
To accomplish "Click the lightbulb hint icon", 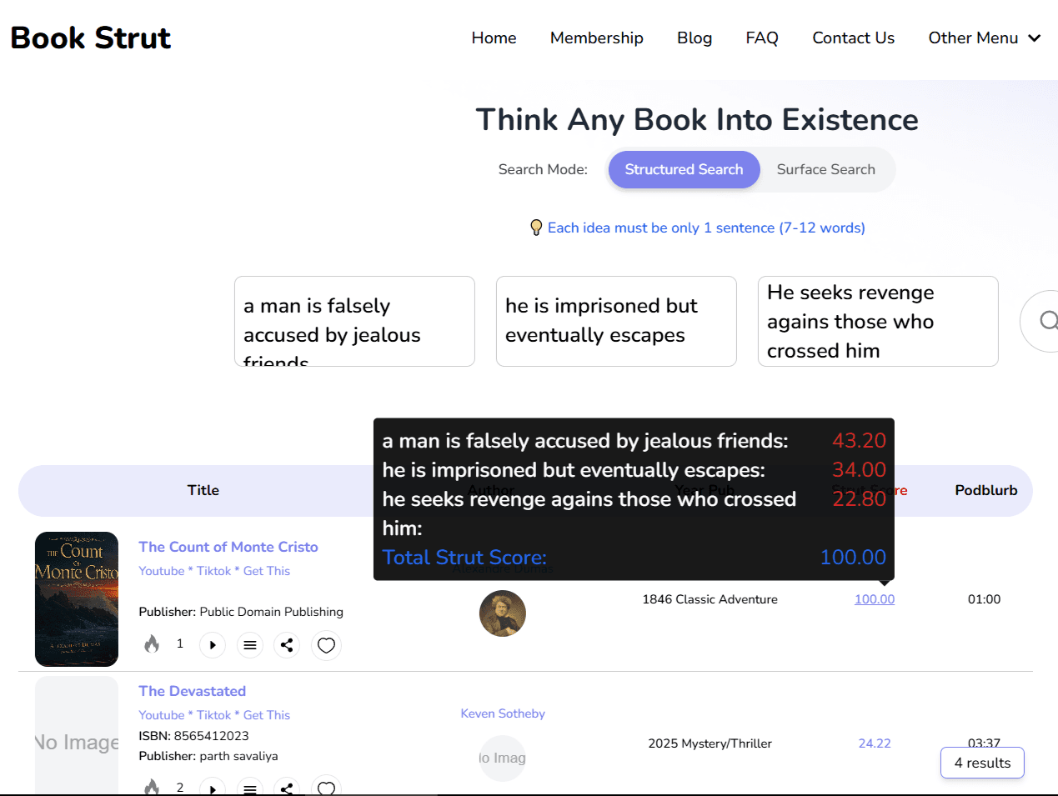I will coord(536,228).
